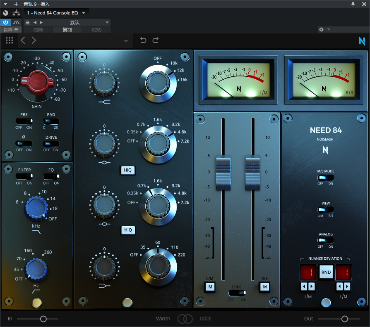This screenshot has width=370, height=327.
Task: Click the RND nuance deviation button
Action: 326,272
